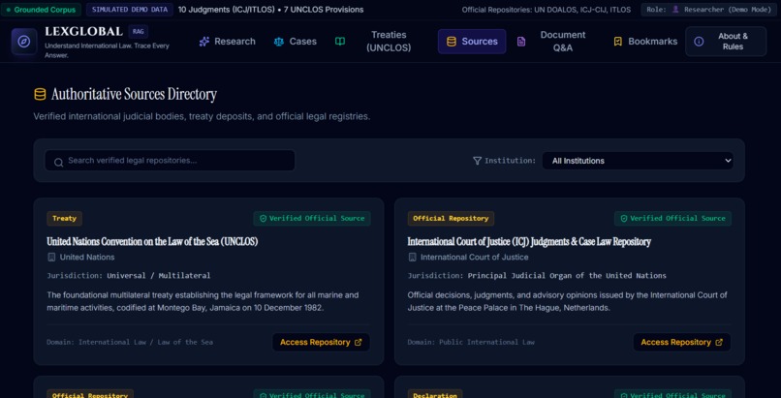Click the Grounded Corpus status badge
The image size is (781, 398).
41,10
